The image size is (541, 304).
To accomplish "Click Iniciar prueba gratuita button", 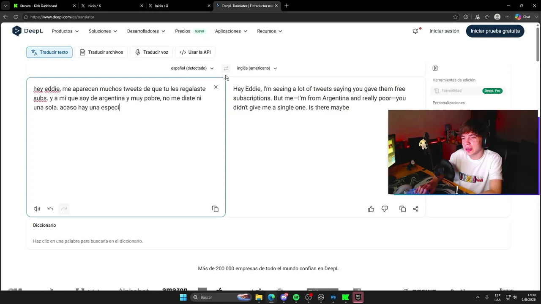I will click(495, 31).
